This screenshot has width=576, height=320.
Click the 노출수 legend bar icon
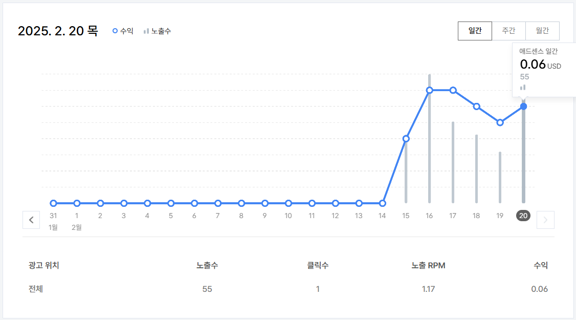(146, 31)
